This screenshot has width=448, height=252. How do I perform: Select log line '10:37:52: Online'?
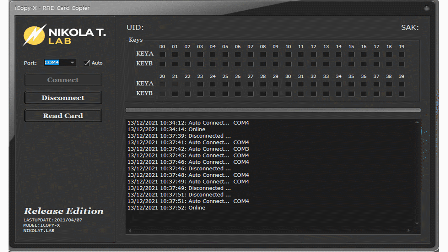pyautogui.click(x=166, y=208)
